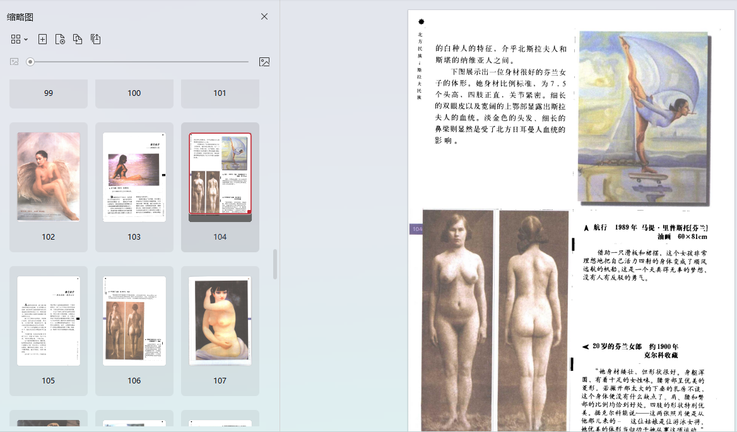Click the thumbnail panel vertical scrollbar
The width and height of the screenshot is (737, 432).
(274, 264)
